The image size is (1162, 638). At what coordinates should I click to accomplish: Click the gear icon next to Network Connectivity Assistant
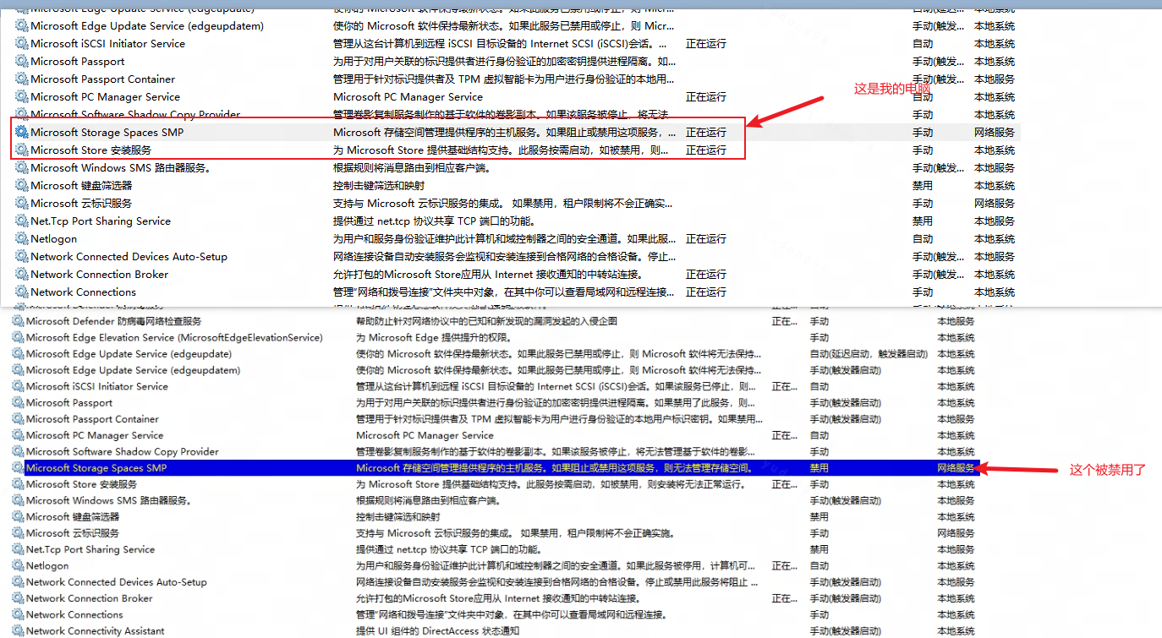(x=19, y=630)
